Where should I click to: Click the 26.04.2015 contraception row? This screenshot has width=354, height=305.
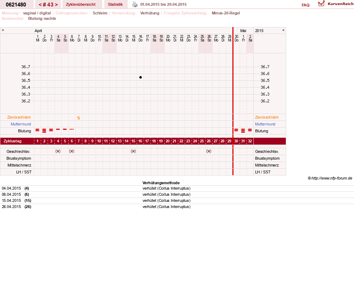[177, 207]
